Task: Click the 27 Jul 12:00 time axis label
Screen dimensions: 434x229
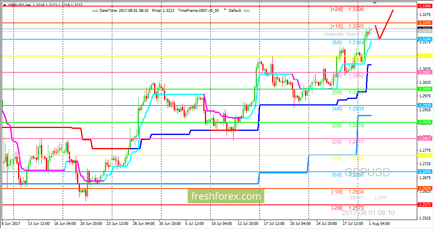Action: 353,223
